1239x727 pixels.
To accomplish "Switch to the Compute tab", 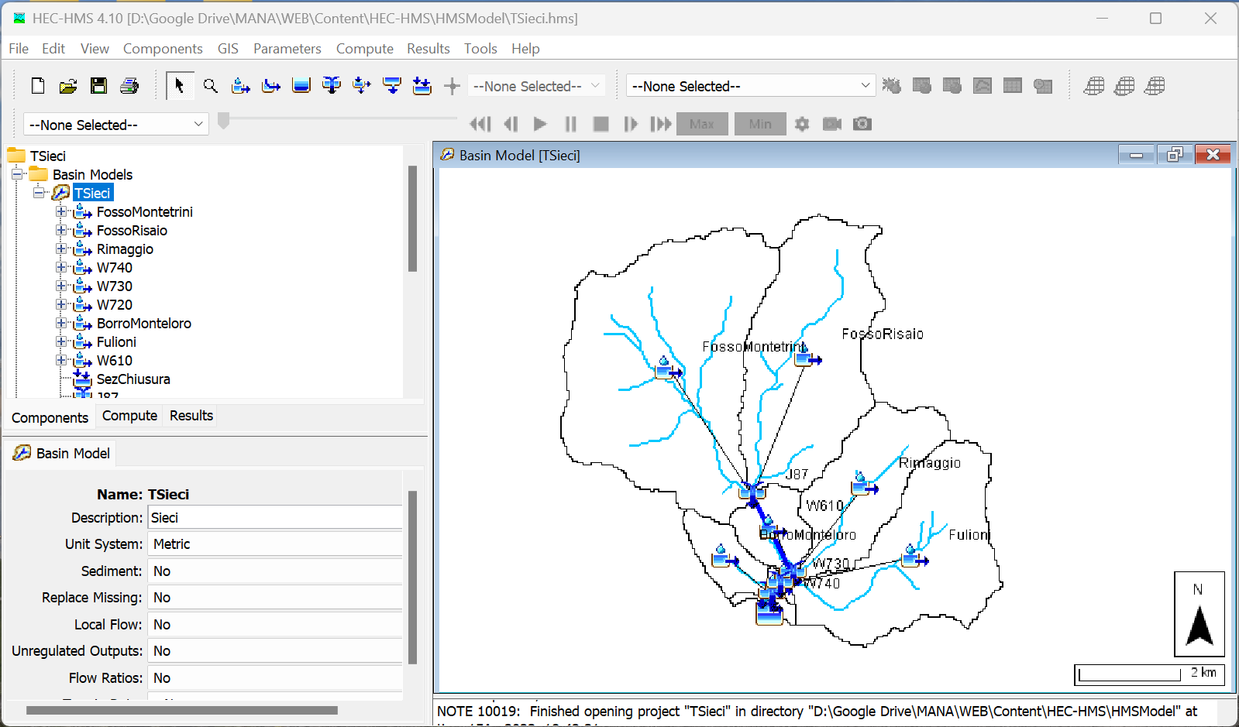I will pyautogui.click(x=129, y=416).
